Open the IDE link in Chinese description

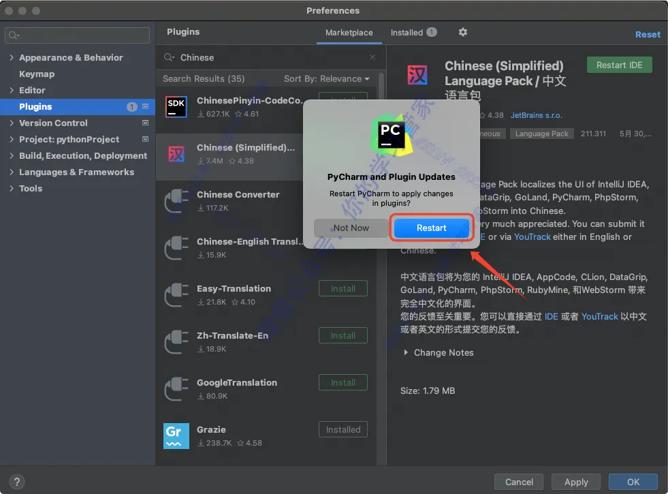point(551,317)
